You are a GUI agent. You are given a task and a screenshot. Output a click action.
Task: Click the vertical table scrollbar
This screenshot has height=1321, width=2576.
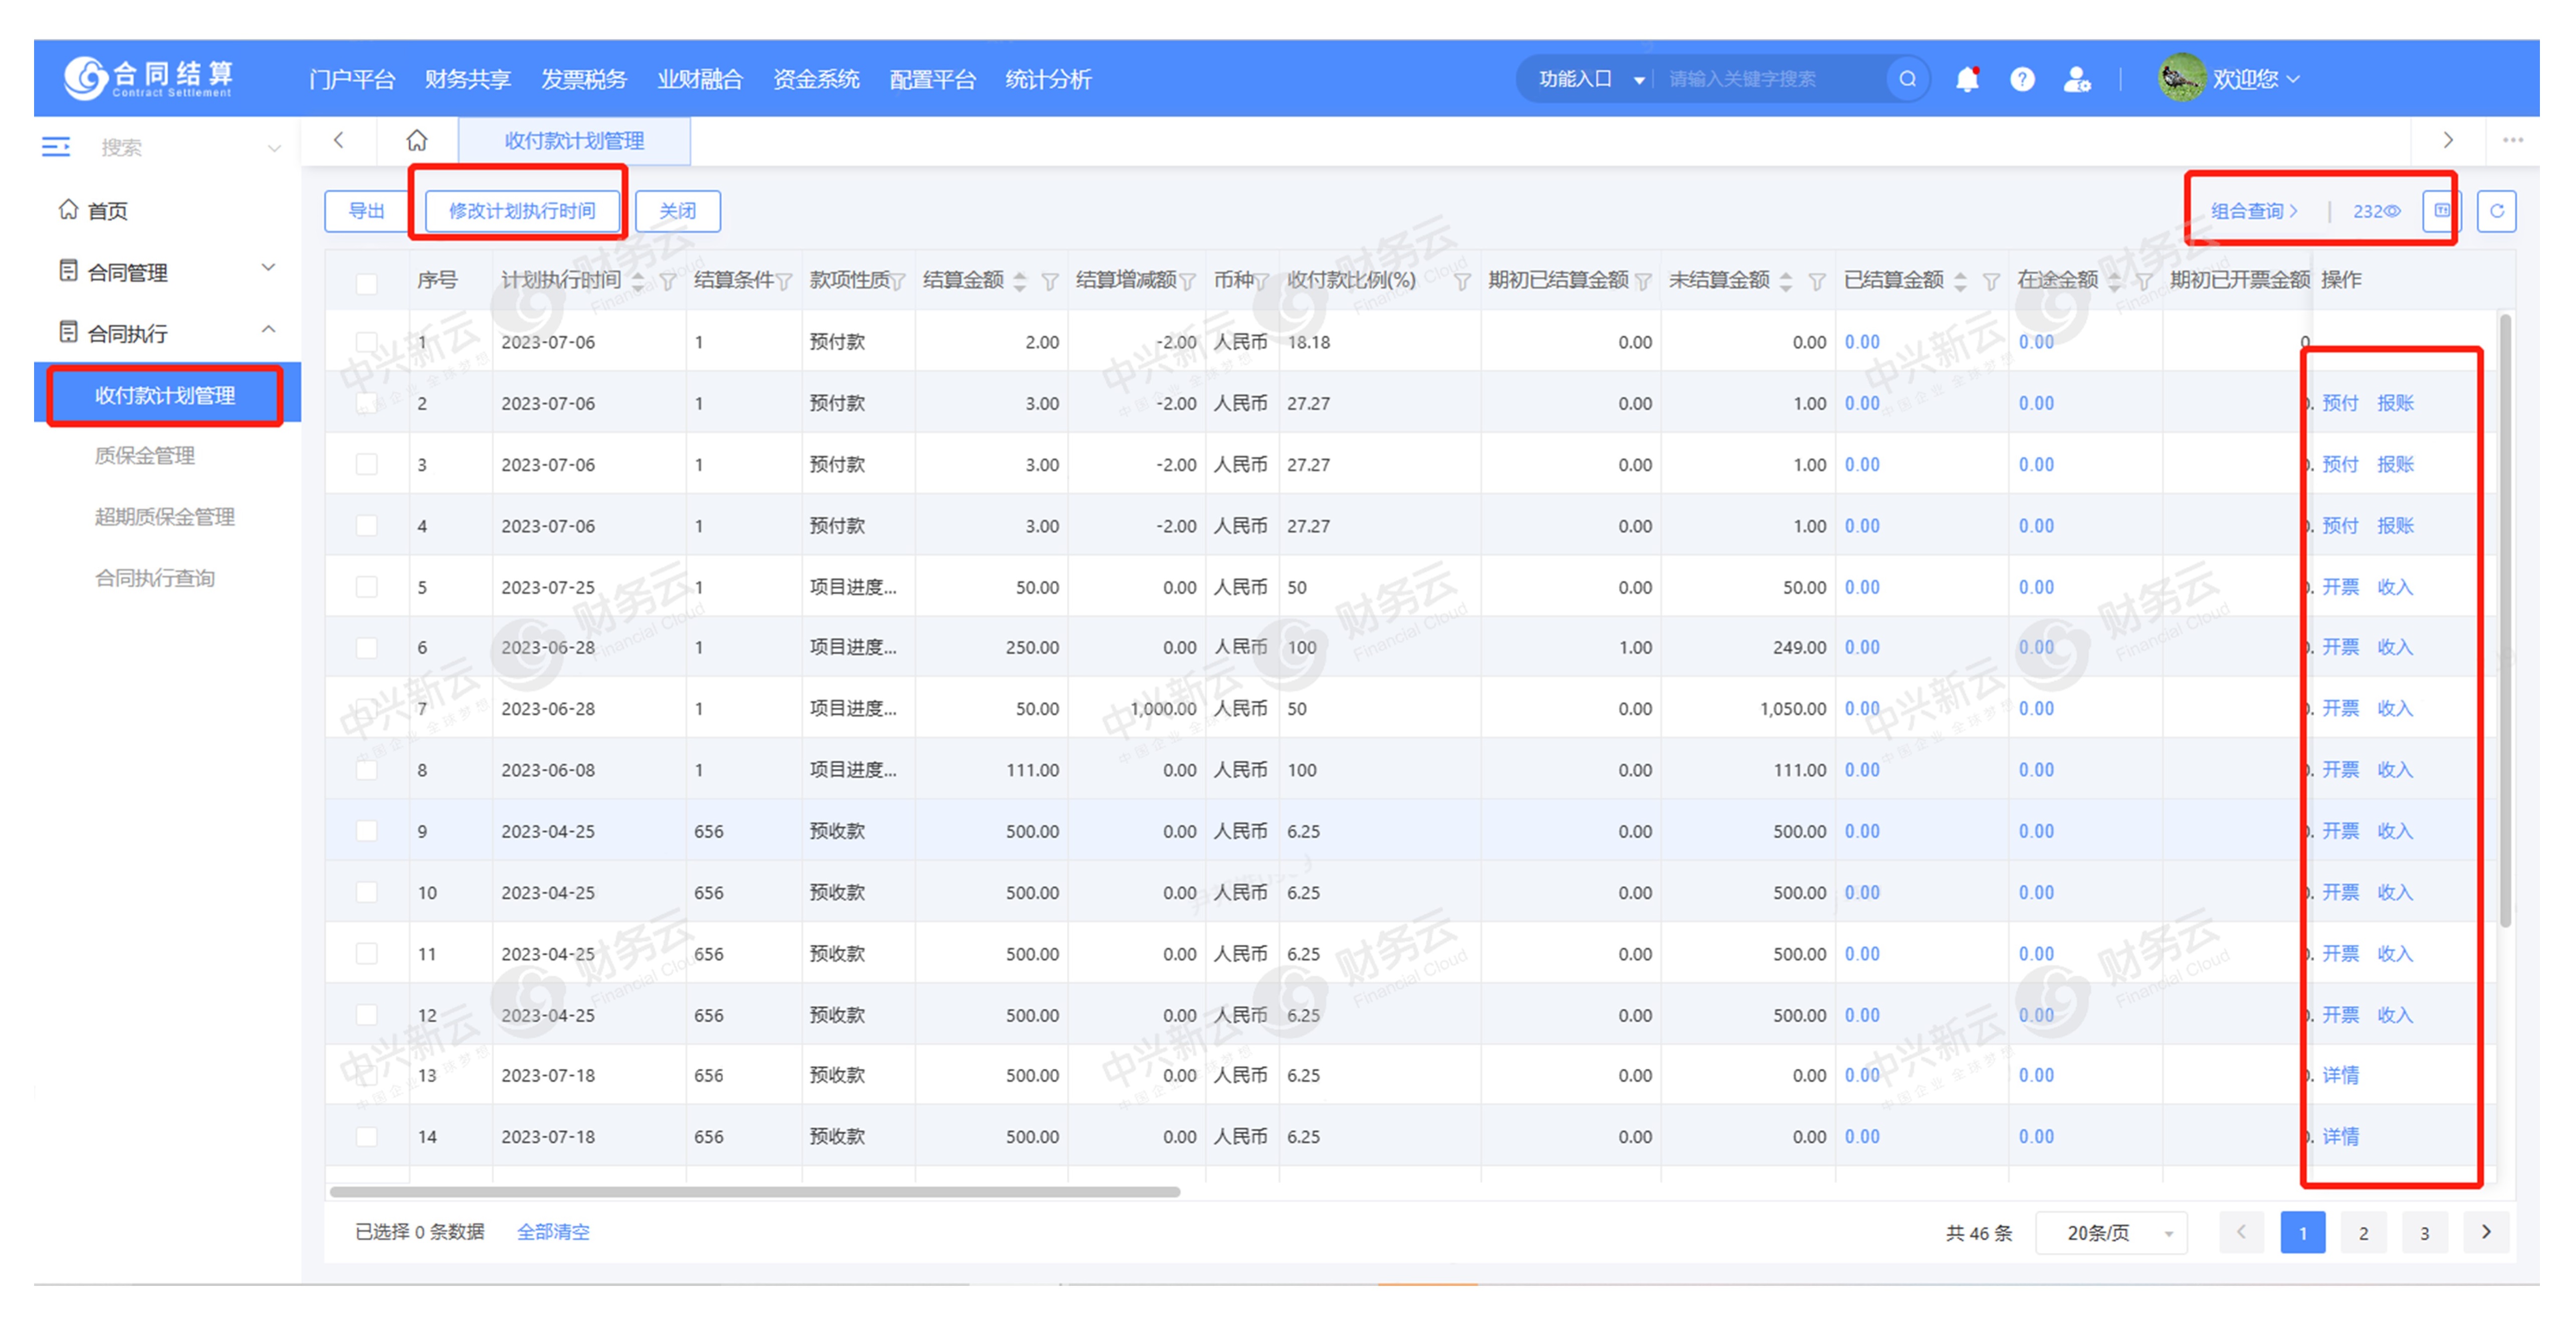[2505, 620]
